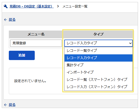Click the wrench settings icon
The width and height of the screenshot is (140, 110).
(x=6, y=6)
